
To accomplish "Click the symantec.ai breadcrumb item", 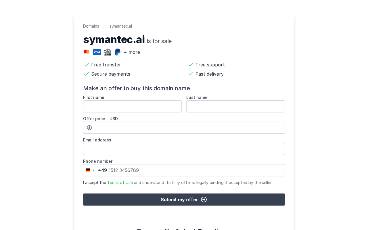I will click(x=121, y=26).
